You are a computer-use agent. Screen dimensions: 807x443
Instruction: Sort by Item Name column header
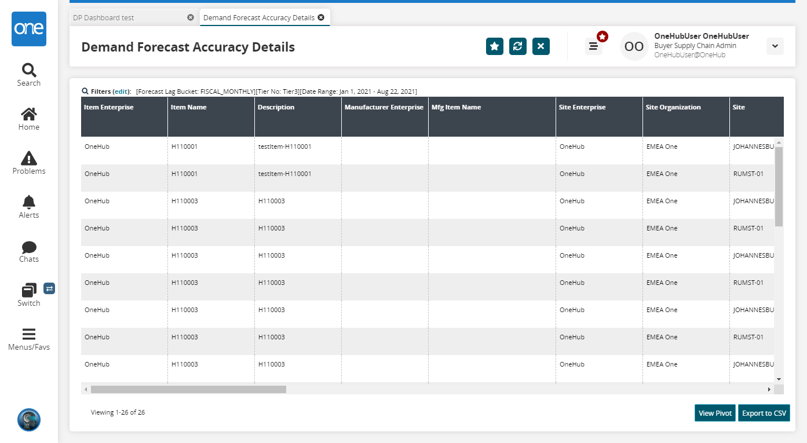189,107
